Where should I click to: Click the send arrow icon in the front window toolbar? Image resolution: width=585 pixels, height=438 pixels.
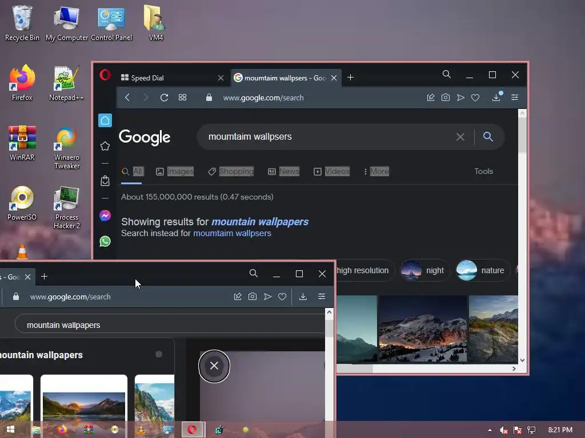267,297
